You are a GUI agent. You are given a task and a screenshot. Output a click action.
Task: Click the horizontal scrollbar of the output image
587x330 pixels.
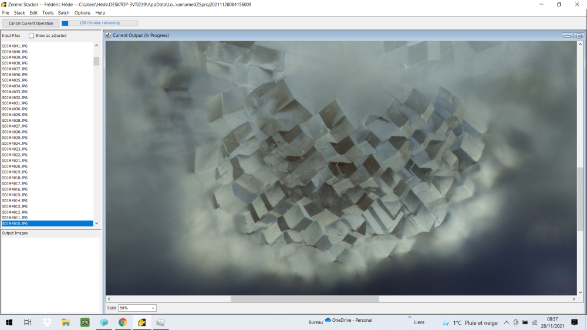click(x=305, y=299)
